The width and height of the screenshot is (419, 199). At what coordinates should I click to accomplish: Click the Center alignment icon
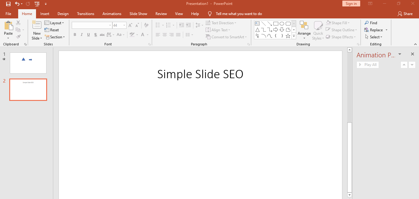pyautogui.click(x=164, y=35)
